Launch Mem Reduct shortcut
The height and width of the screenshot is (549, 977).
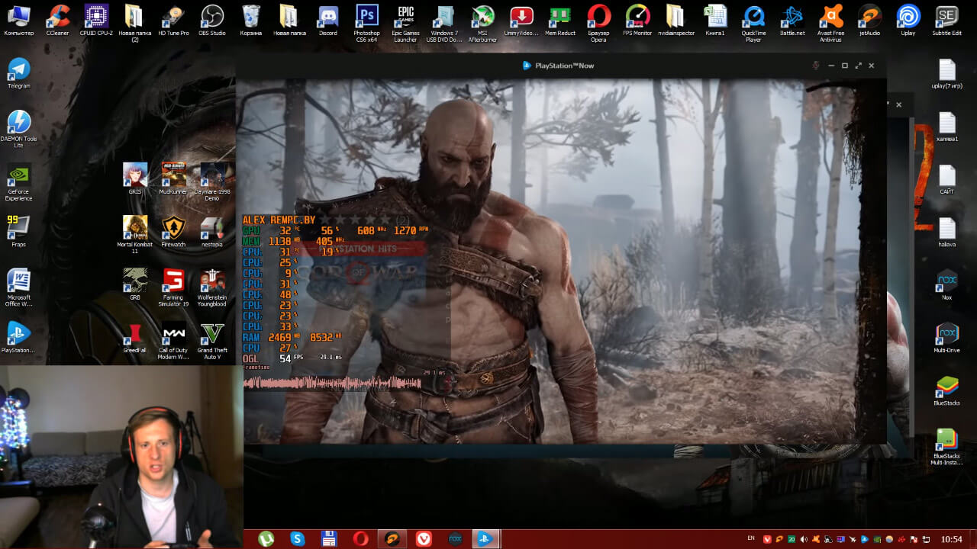pyautogui.click(x=560, y=21)
